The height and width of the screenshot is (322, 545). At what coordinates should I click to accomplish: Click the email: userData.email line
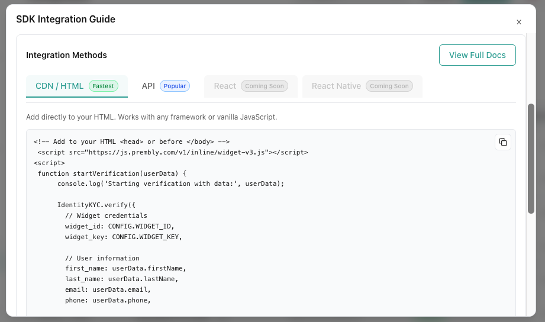tap(108, 290)
